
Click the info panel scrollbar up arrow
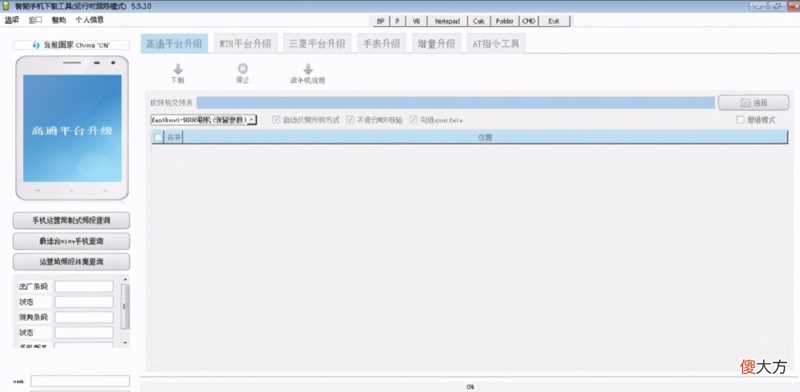[125, 280]
